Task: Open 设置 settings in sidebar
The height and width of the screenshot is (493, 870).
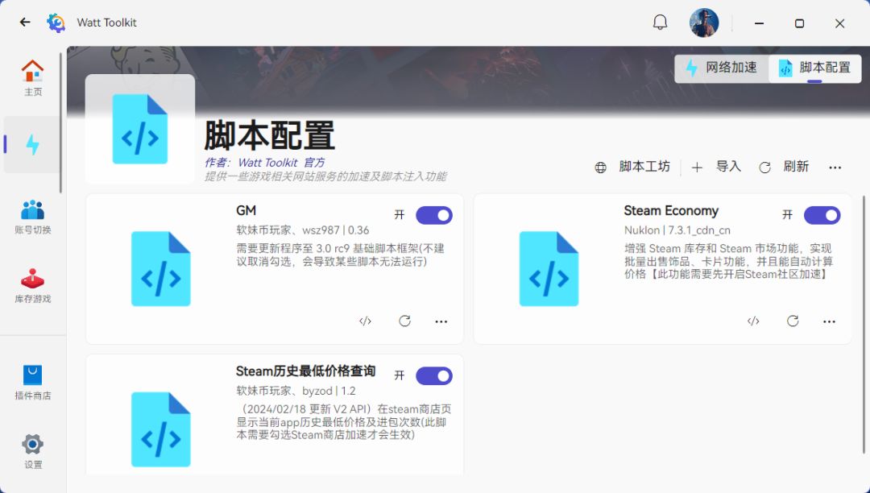Action: tap(33, 451)
